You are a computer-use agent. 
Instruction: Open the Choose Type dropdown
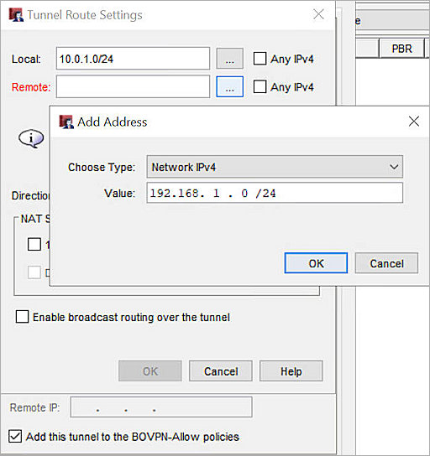[275, 167]
